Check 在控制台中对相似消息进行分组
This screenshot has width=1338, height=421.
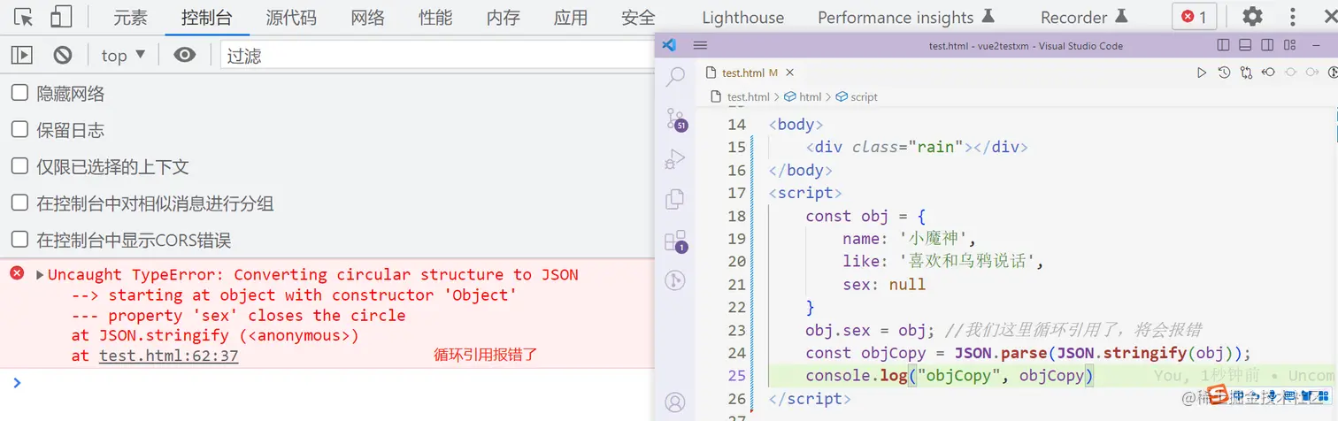19,203
